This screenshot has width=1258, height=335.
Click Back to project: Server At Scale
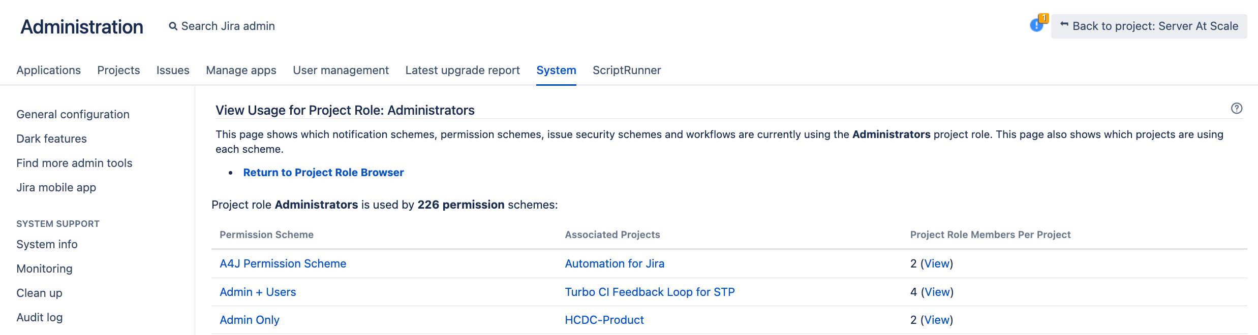1149,26
